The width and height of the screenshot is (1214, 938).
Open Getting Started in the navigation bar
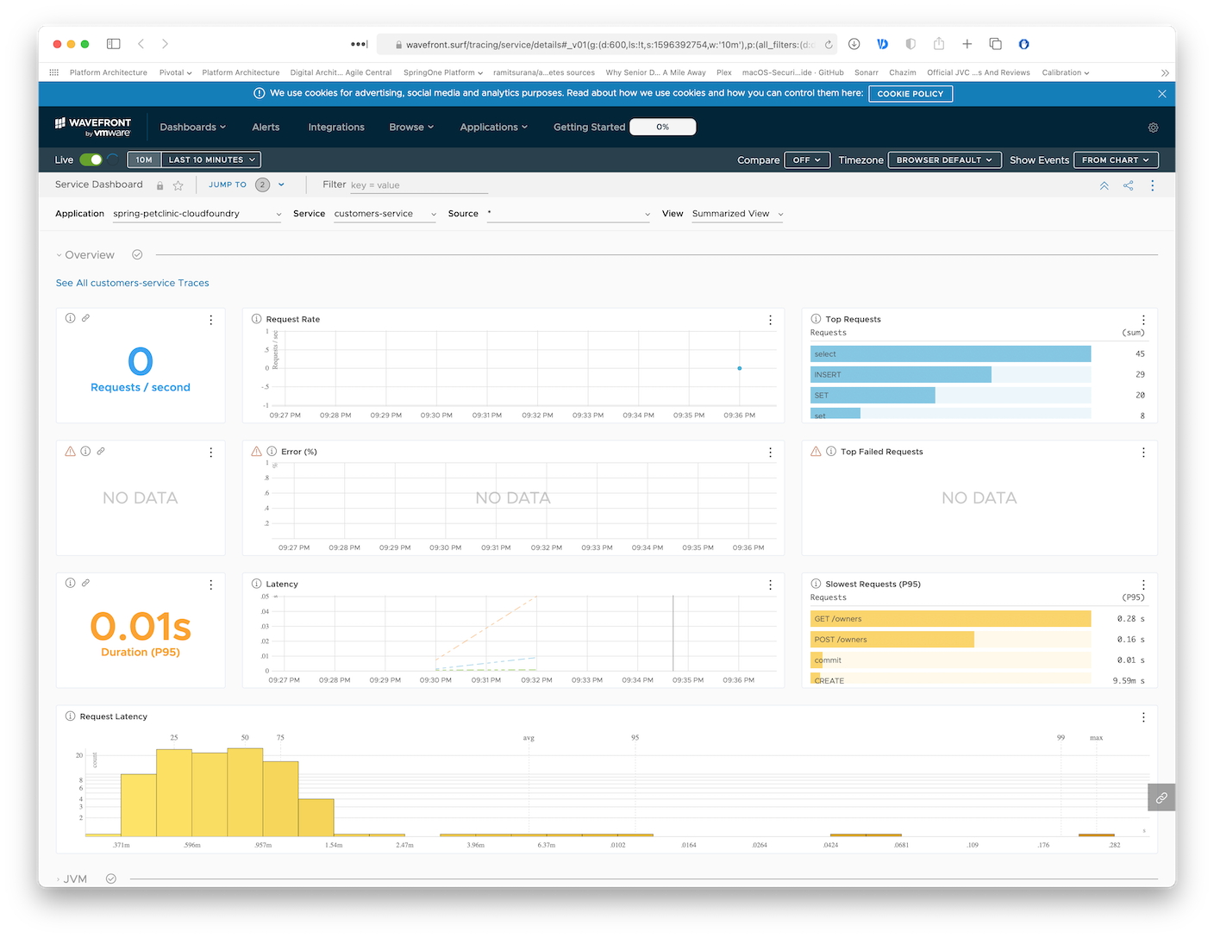(x=589, y=128)
